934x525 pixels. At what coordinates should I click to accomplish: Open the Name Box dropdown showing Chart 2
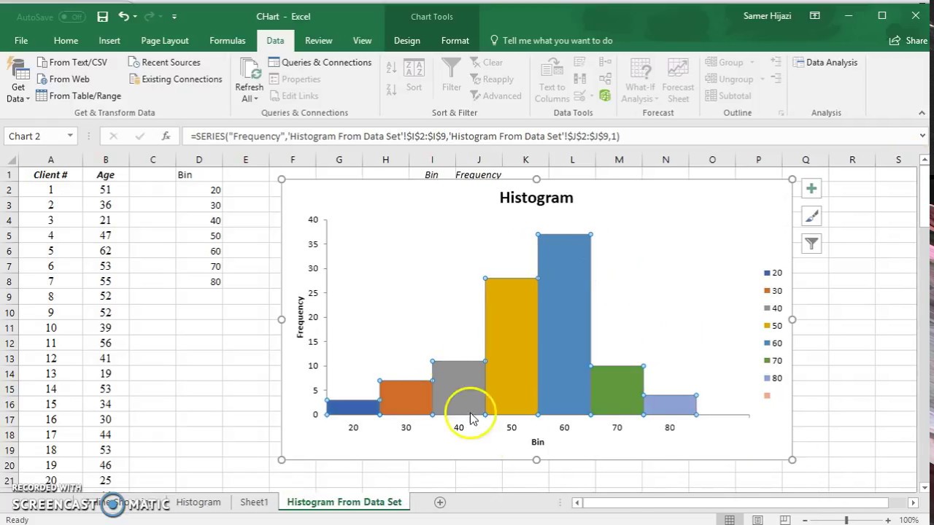(x=69, y=136)
